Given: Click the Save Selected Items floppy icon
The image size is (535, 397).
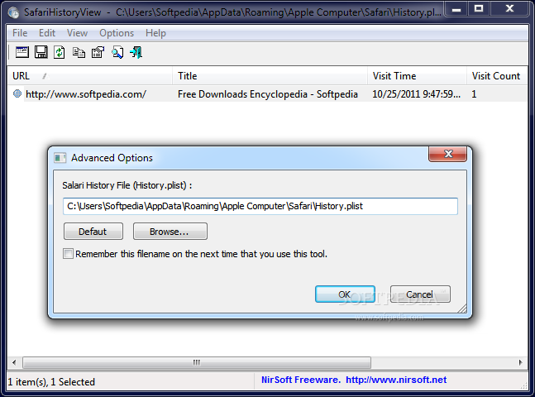Looking at the screenshot, I should (x=41, y=52).
